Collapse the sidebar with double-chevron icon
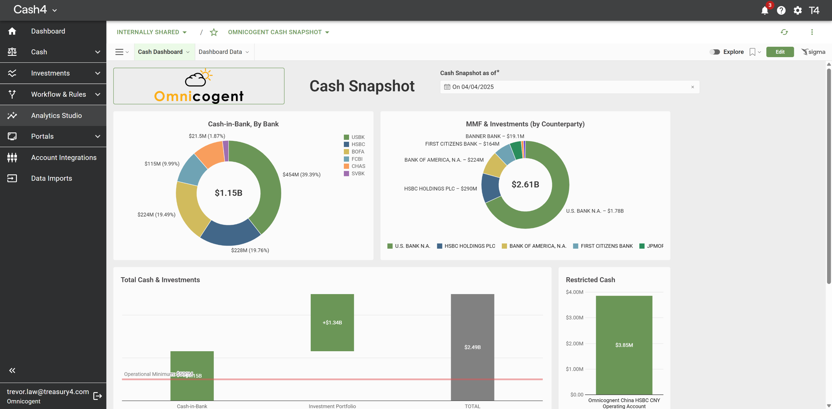This screenshot has width=832, height=409. pyautogui.click(x=12, y=370)
